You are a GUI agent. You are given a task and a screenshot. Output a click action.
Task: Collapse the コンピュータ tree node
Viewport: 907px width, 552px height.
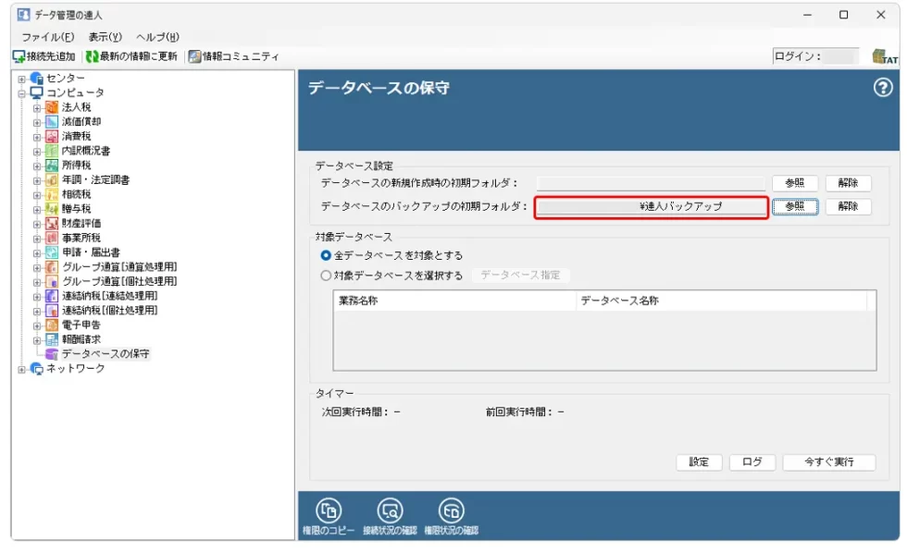click(x=21, y=92)
